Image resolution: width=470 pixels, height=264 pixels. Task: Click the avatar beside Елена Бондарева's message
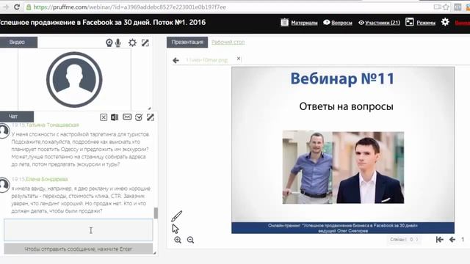pos(4,186)
